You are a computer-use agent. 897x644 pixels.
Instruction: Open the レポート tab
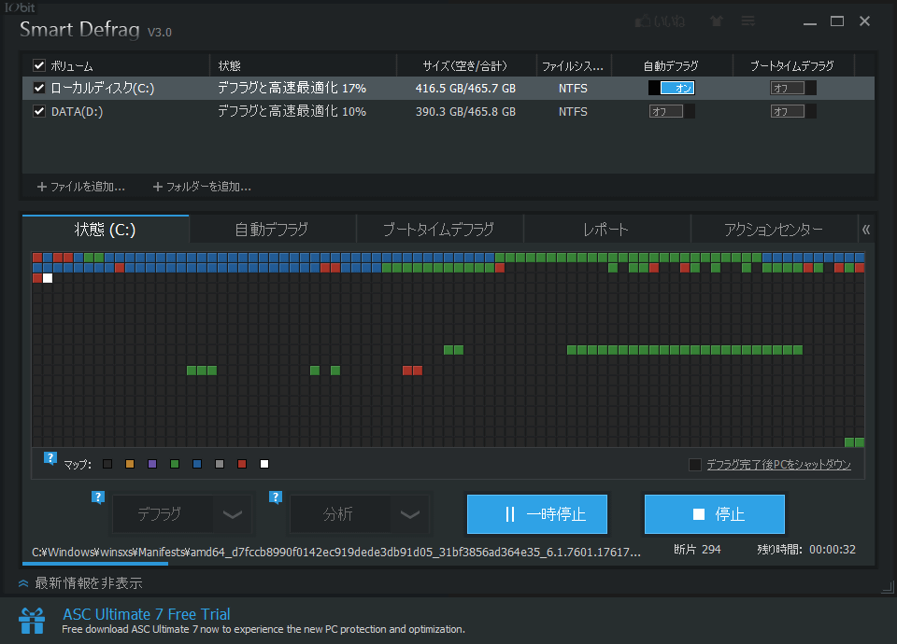pyautogui.click(x=606, y=230)
